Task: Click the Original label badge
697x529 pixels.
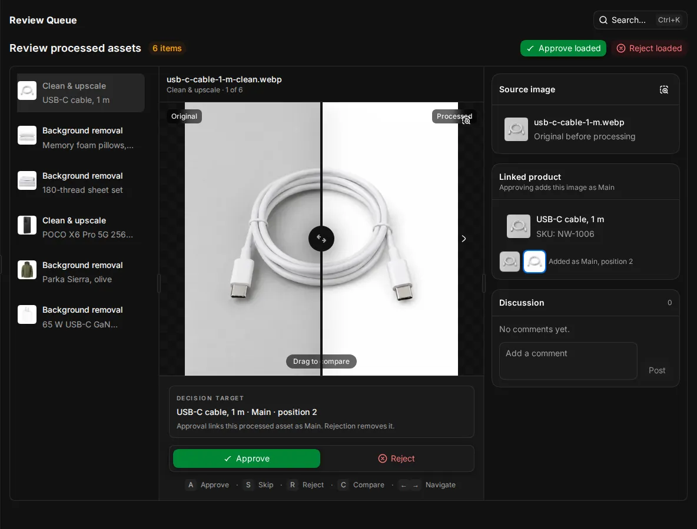Action: pos(184,116)
